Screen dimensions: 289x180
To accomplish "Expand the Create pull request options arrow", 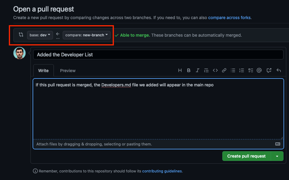I will (277, 156).
